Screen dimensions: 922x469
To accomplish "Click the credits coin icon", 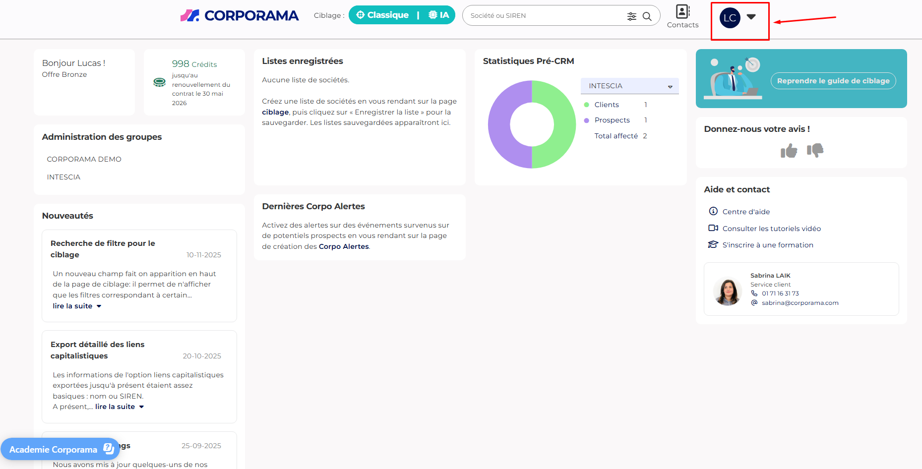I will pyautogui.click(x=160, y=82).
